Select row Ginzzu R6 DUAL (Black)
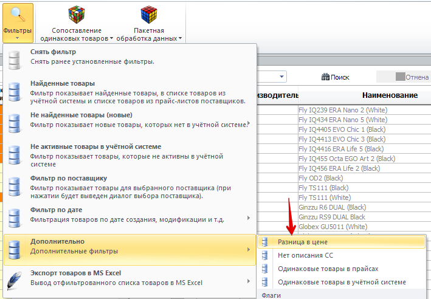The height and width of the screenshot is (299, 431). pos(333,207)
